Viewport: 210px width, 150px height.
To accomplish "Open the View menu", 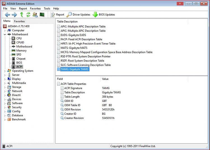I will point(13,9).
